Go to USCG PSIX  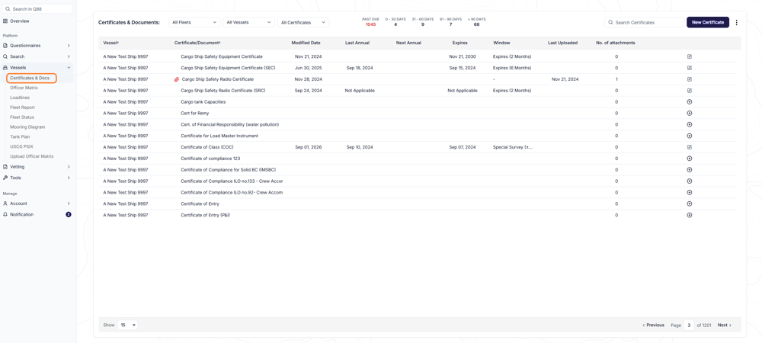[x=21, y=146]
